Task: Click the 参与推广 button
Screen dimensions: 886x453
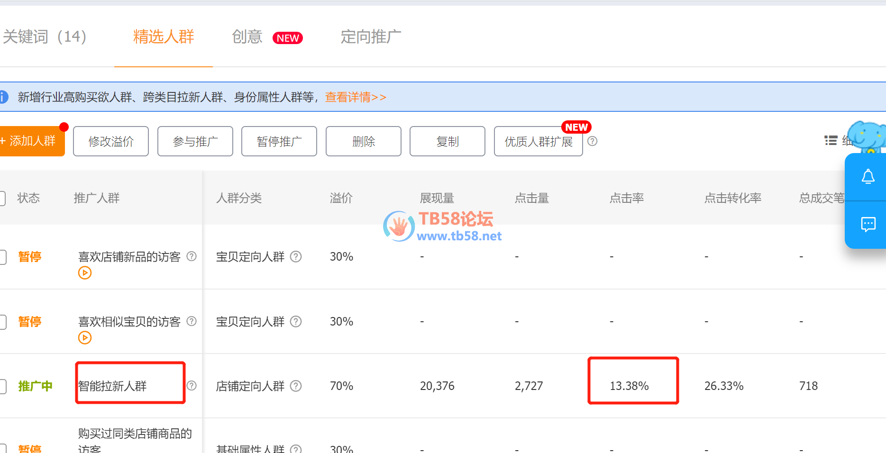Action: coord(195,141)
